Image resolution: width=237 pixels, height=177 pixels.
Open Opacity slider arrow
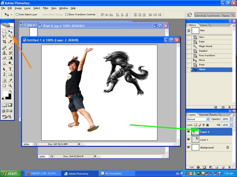231,119
